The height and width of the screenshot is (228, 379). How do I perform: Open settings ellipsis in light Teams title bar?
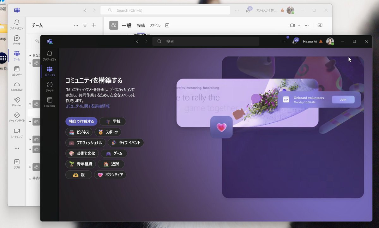(237, 10)
